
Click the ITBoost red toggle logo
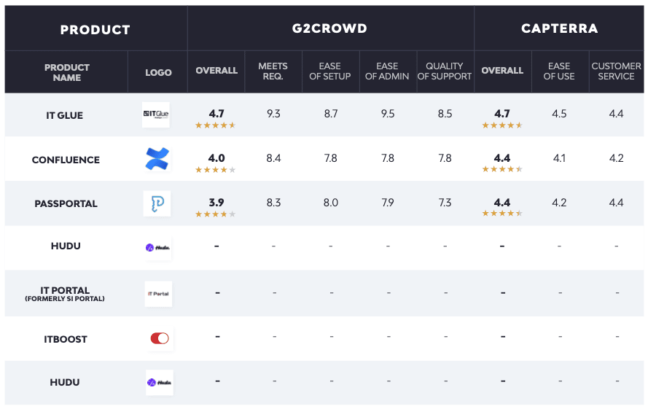click(x=159, y=338)
